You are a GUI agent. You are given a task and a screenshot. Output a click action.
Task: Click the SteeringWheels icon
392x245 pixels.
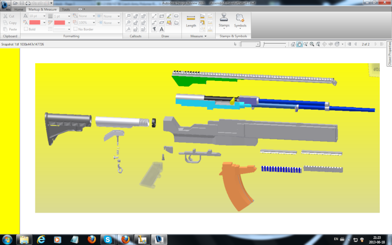pyautogui.click(x=337, y=44)
